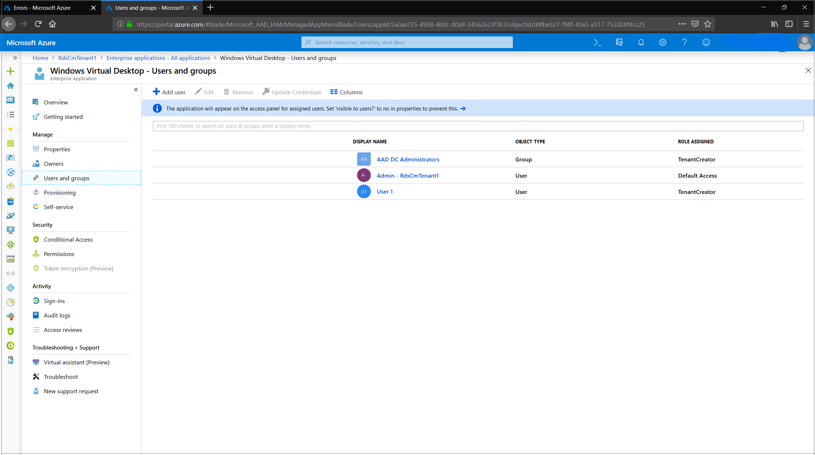Go to Enterprise applications - All applications breadcrumb
Image resolution: width=815 pixels, height=455 pixels.
coord(158,58)
